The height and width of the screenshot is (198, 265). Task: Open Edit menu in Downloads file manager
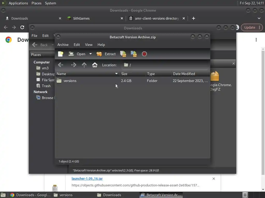click(x=45, y=36)
